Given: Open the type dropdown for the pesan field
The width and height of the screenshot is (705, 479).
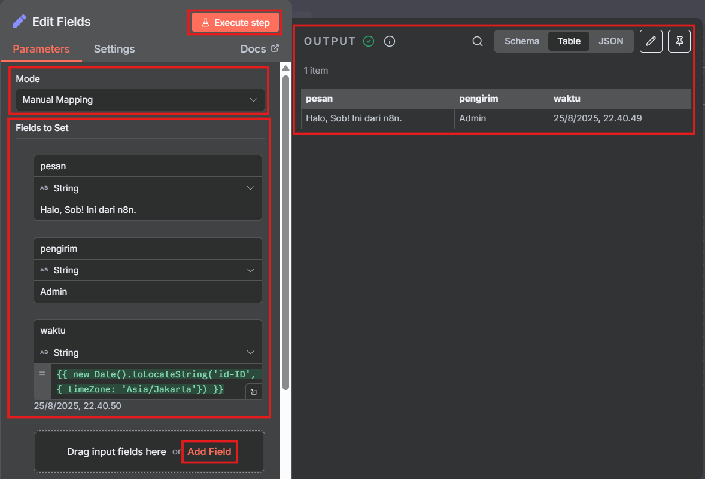Looking at the screenshot, I should (x=148, y=188).
